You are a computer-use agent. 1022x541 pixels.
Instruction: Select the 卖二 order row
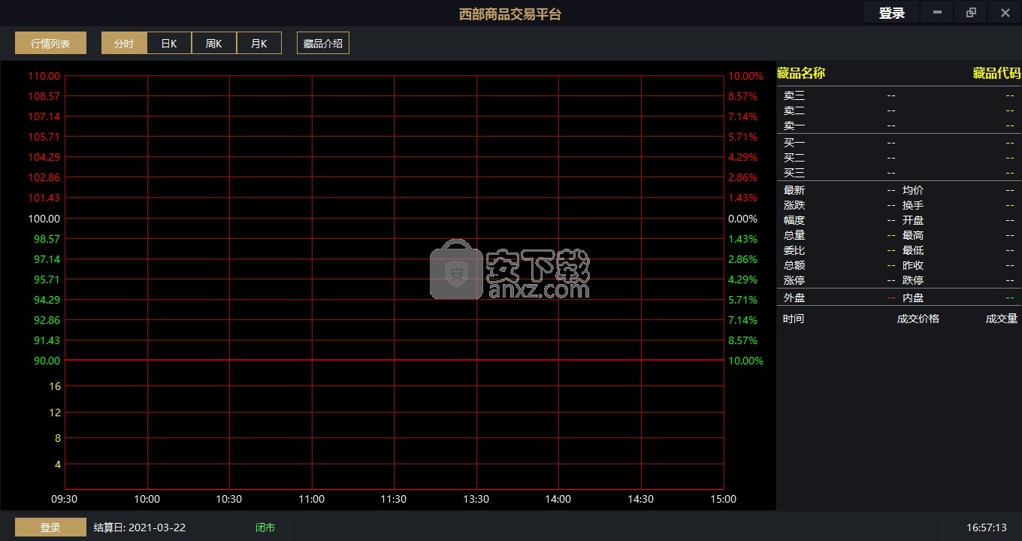click(x=899, y=110)
